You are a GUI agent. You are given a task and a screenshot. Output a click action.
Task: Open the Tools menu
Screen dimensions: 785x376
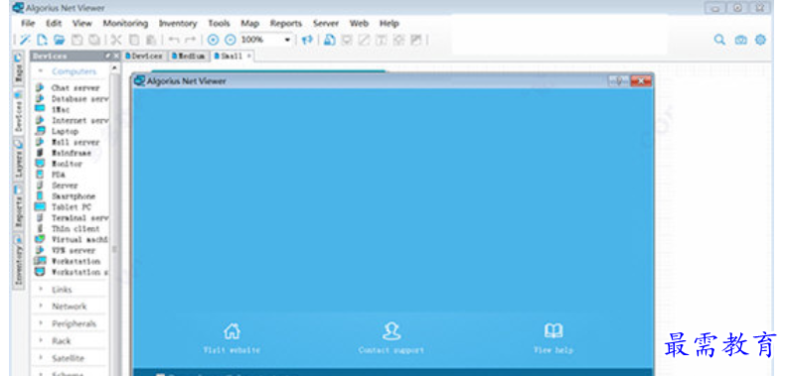[x=219, y=23]
